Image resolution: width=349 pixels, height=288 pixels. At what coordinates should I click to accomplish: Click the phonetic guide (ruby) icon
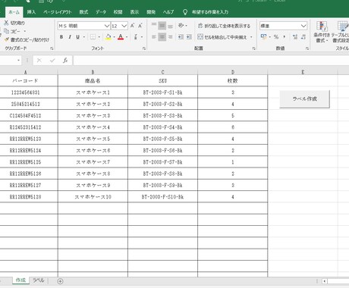pyautogui.click(x=136, y=37)
